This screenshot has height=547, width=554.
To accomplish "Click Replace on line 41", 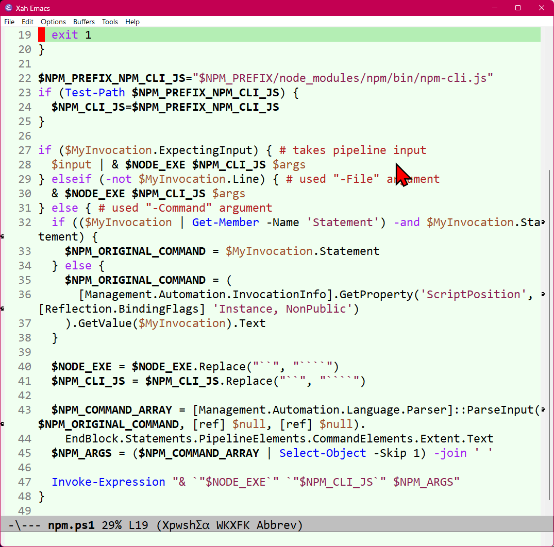I will [x=249, y=381].
